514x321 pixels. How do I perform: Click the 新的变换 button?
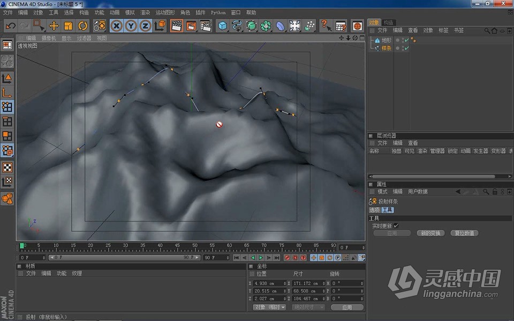[x=430, y=233]
